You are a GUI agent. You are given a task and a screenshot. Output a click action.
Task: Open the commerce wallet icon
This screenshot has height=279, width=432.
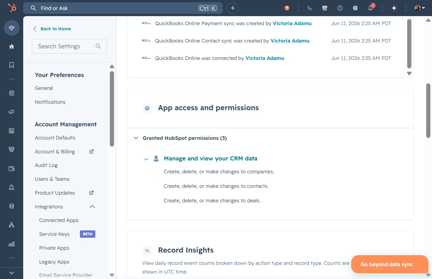click(12, 168)
